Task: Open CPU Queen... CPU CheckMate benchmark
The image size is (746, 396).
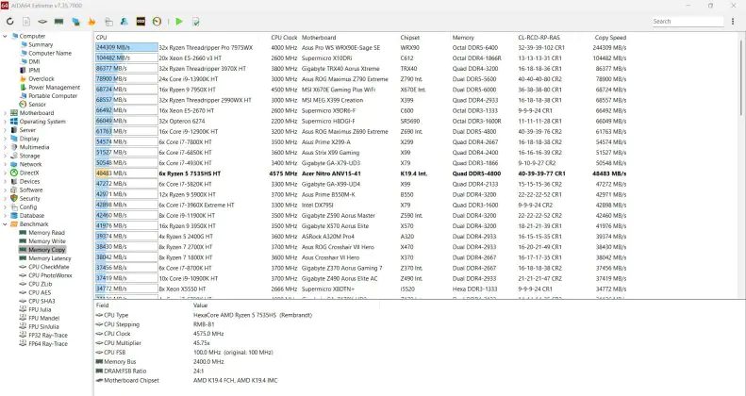Action: coord(49,267)
